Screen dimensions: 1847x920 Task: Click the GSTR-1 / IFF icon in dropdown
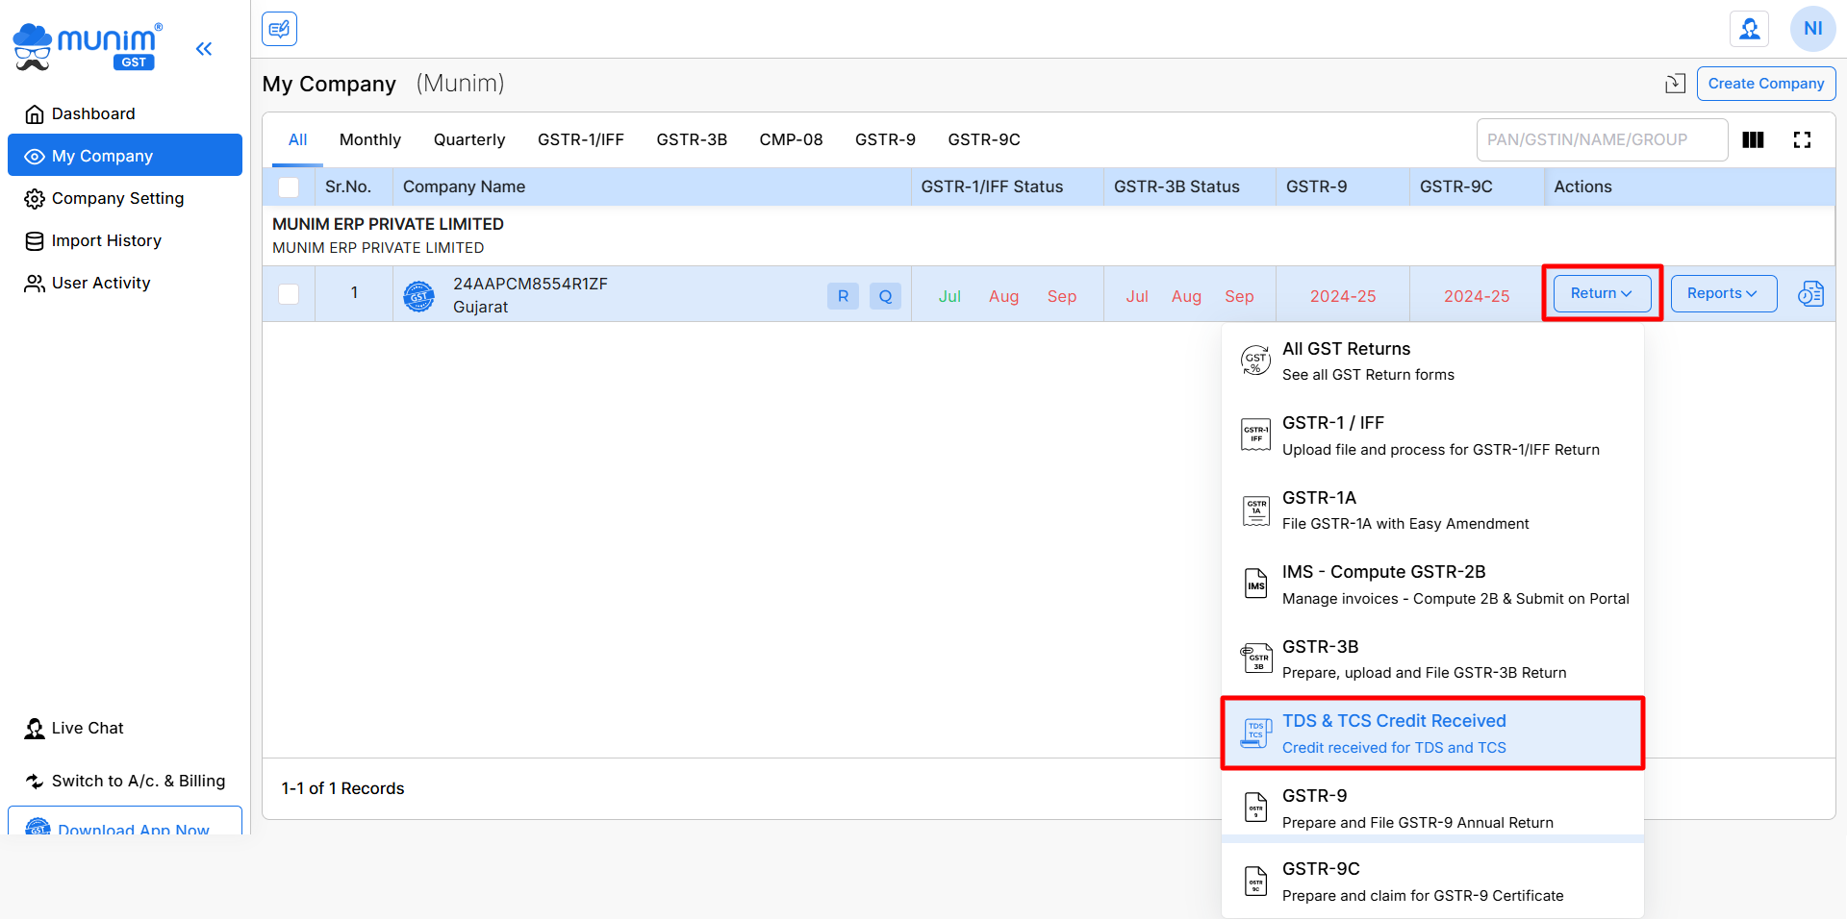point(1255,435)
